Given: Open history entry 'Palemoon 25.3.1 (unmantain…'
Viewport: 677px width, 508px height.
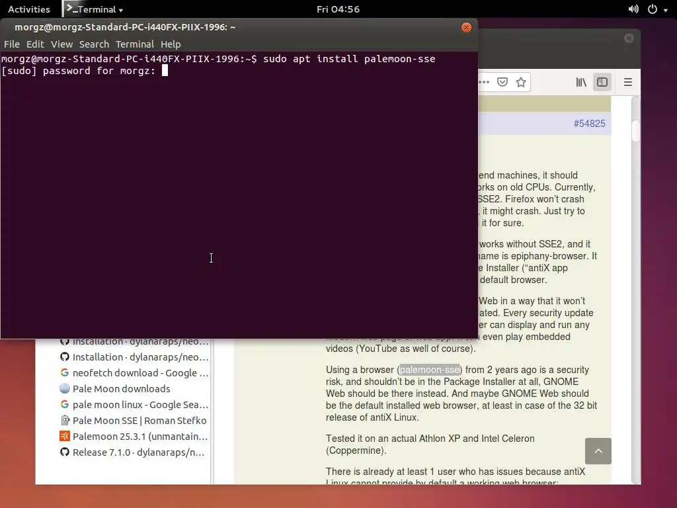Looking at the screenshot, I should click(134, 437).
